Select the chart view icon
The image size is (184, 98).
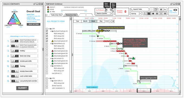point(149,14)
